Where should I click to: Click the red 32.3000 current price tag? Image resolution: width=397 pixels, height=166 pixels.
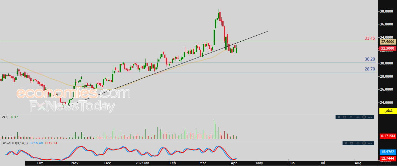pos(387,48)
